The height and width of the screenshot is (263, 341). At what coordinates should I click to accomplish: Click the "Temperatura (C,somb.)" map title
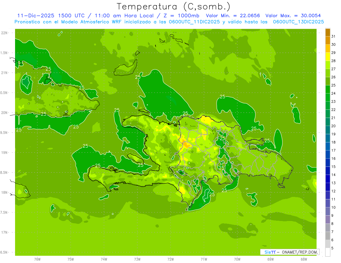(173, 7)
